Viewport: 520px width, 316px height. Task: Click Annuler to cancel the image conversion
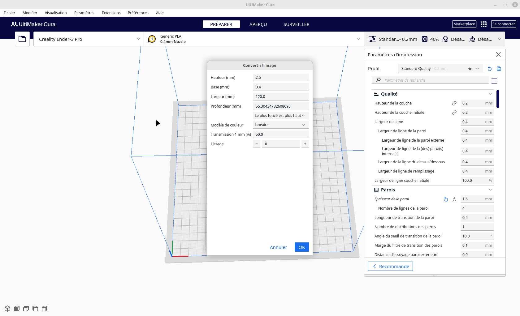278,247
